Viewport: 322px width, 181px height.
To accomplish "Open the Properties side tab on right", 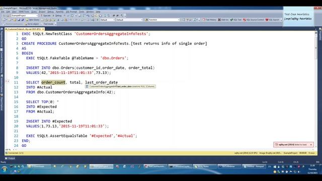I will [320, 34].
